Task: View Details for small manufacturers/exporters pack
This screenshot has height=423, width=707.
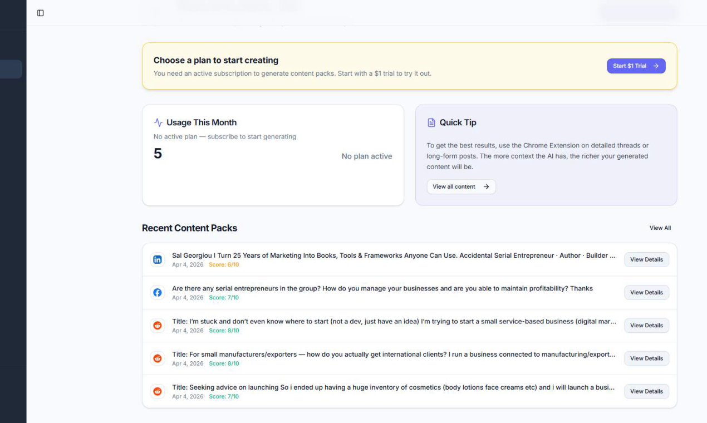Action: click(646, 358)
